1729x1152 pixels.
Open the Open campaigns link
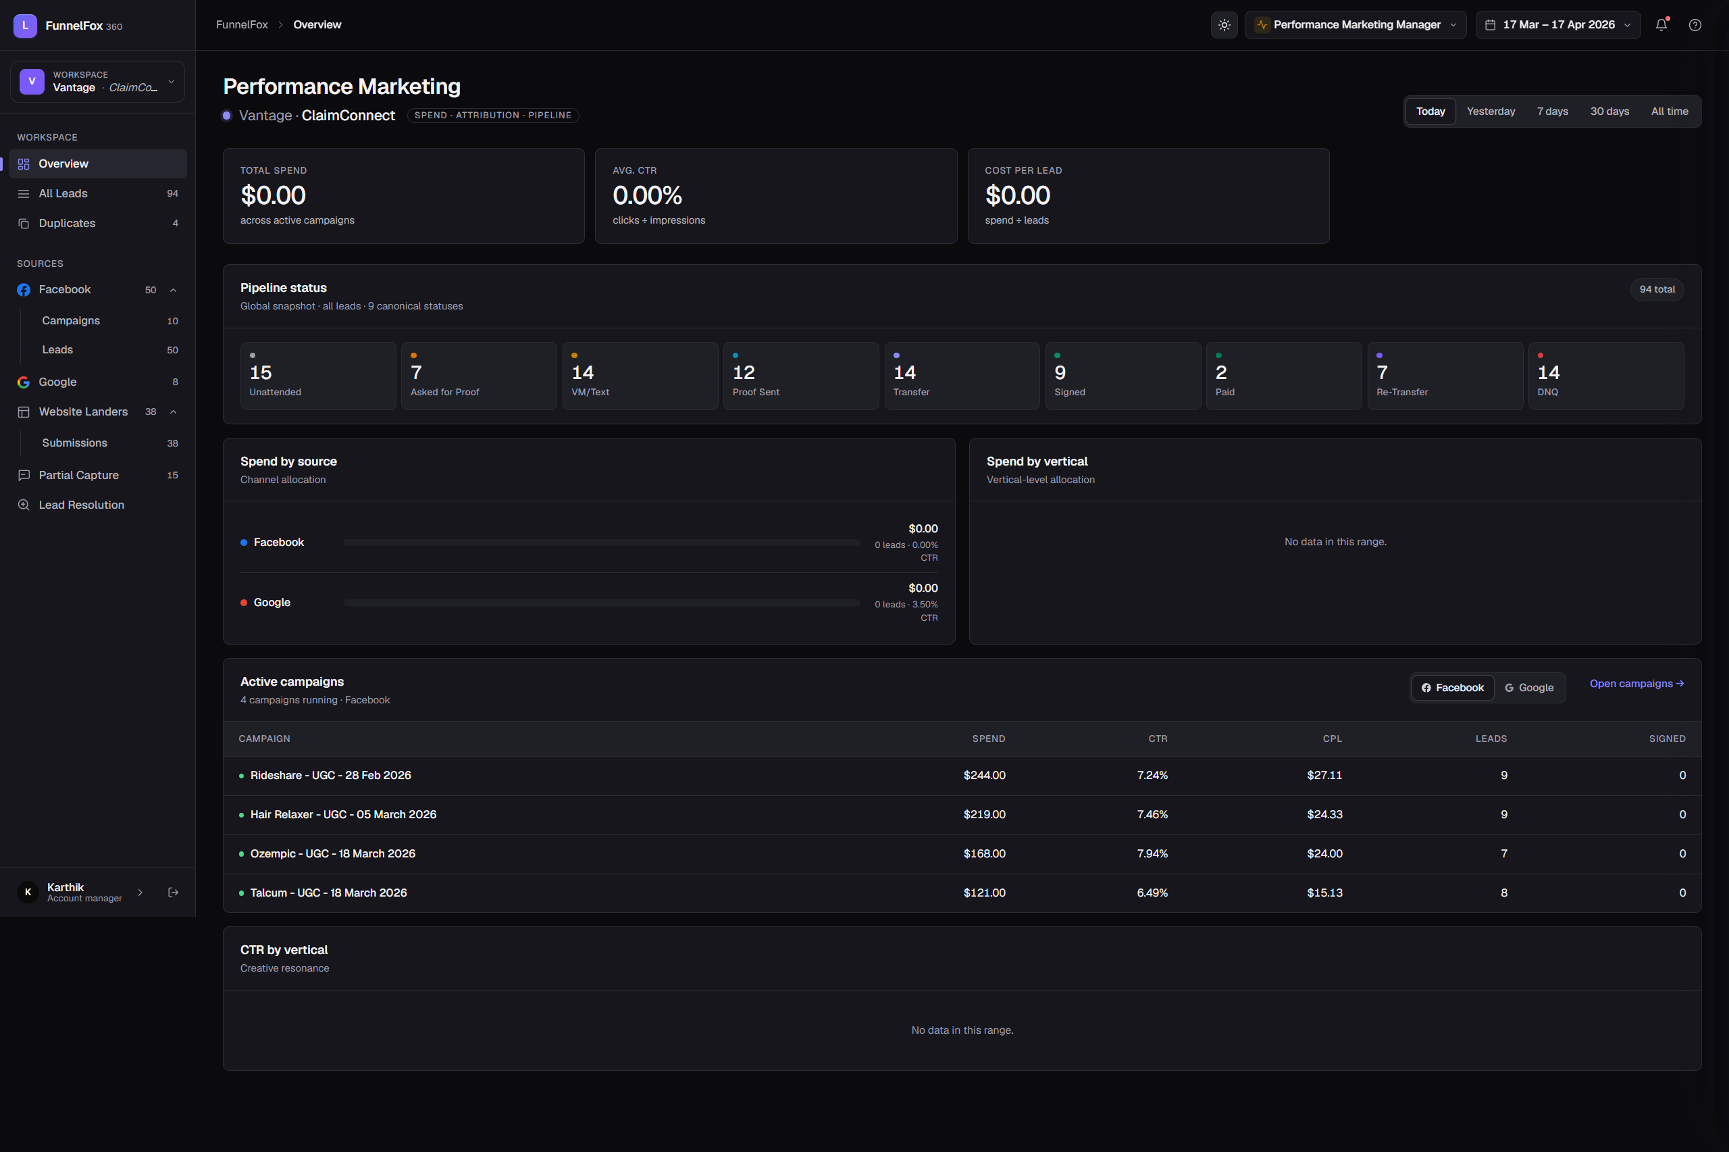[1636, 684]
